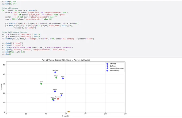
Task: Click the '# Plot all players' comment
Action: click(10, 8)
